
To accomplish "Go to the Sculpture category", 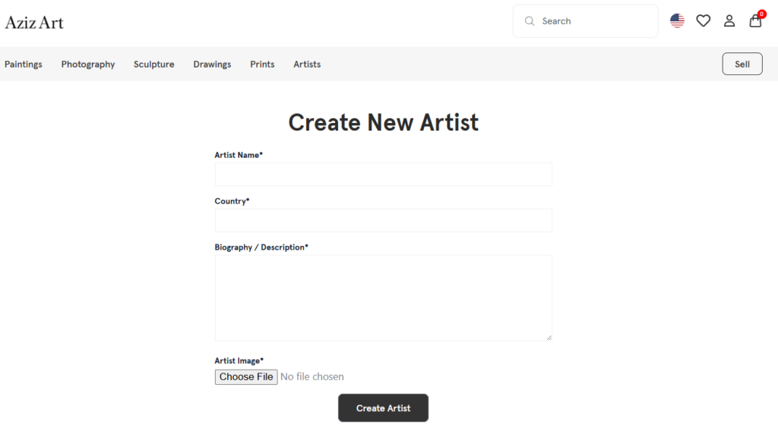I will tap(154, 65).
